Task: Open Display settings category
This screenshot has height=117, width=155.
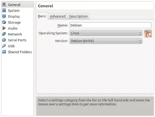Action: coord(17,16)
